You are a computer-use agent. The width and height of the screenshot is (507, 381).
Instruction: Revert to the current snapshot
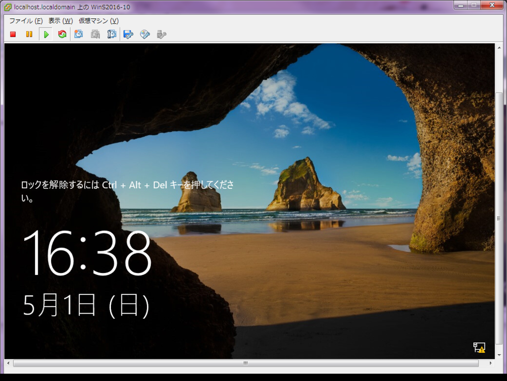[95, 34]
